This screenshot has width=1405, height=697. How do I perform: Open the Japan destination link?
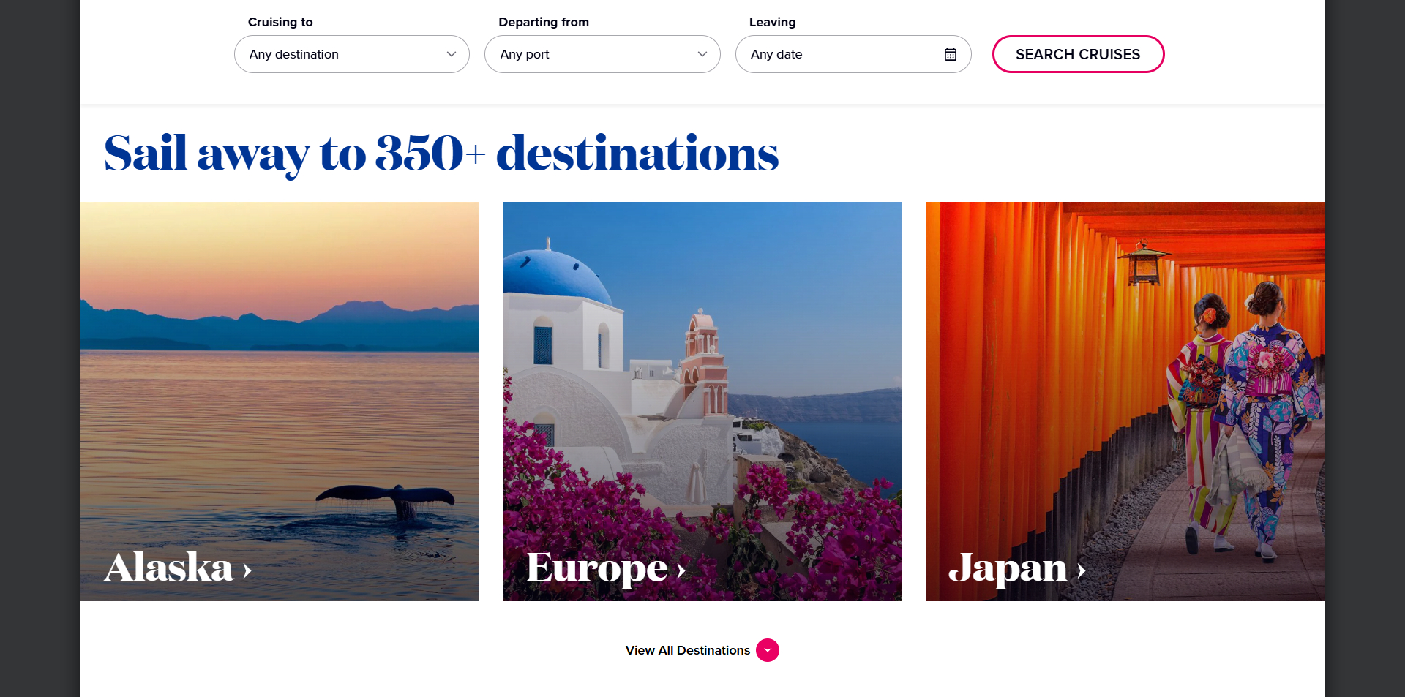[x=1010, y=568]
